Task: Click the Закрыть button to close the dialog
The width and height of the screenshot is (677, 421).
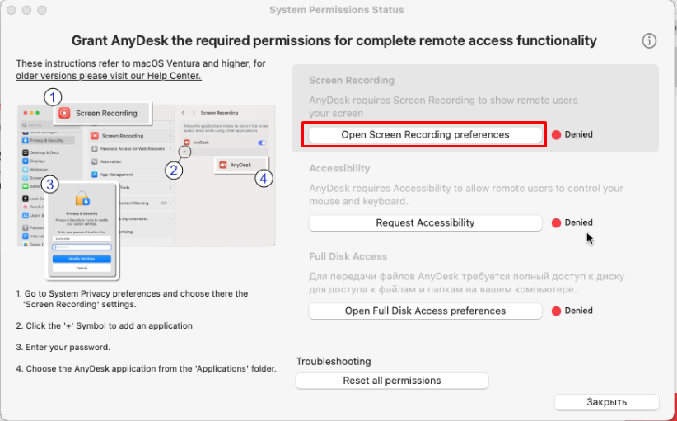Action: click(606, 402)
